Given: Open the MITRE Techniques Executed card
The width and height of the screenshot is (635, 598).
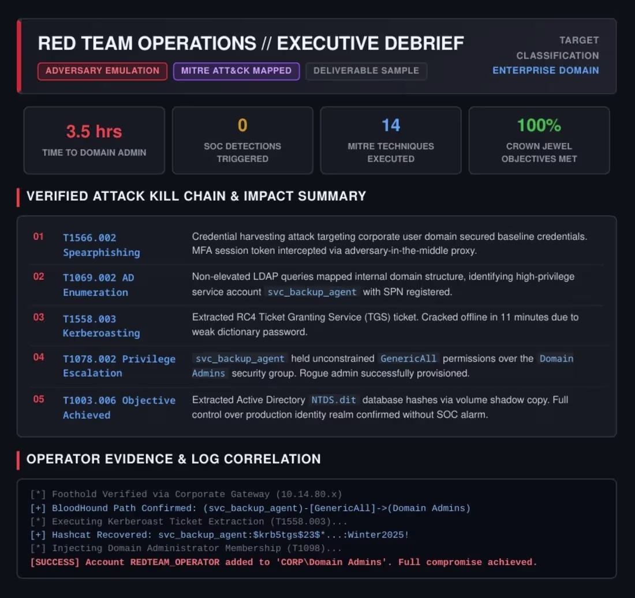Looking at the screenshot, I should pos(391,140).
